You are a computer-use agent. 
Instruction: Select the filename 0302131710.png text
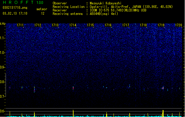tap(15, 8)
